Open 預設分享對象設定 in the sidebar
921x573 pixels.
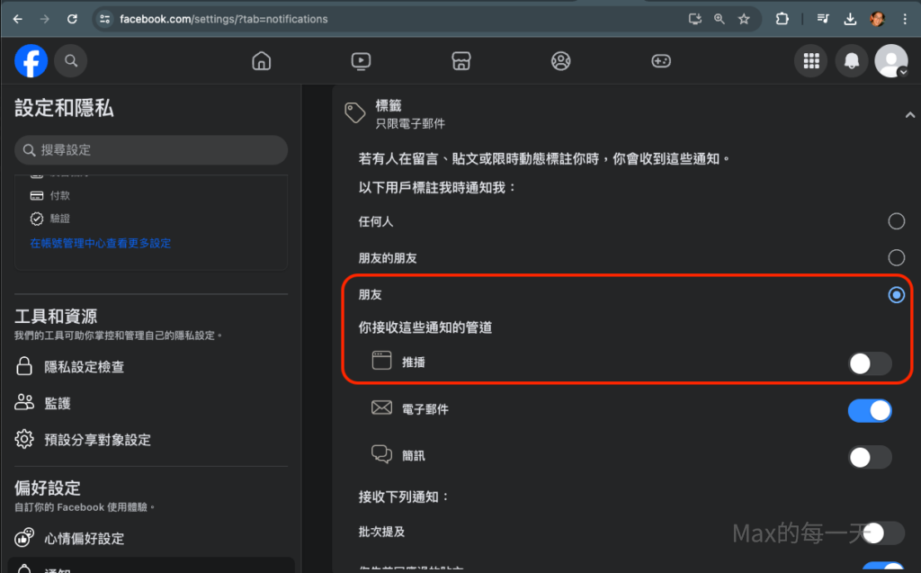[x=97, y=440]
